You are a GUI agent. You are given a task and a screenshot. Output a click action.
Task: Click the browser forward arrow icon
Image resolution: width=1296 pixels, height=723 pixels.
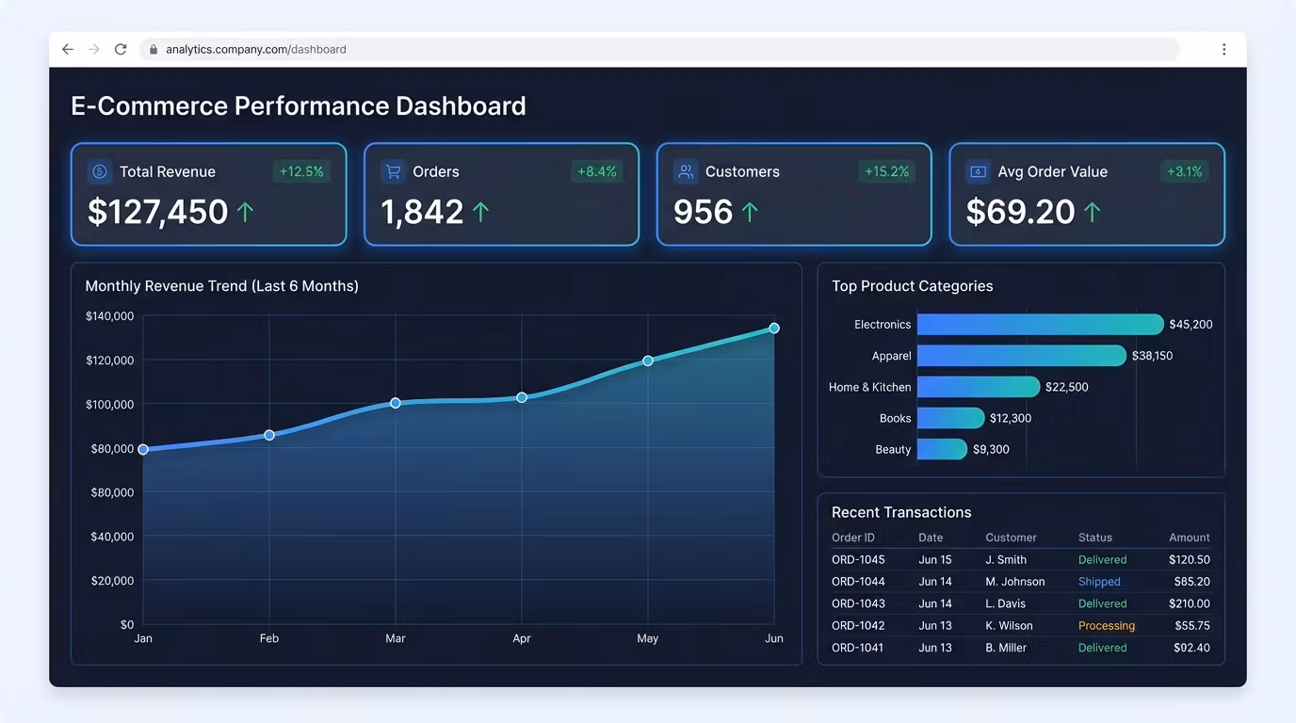[94, 49]
